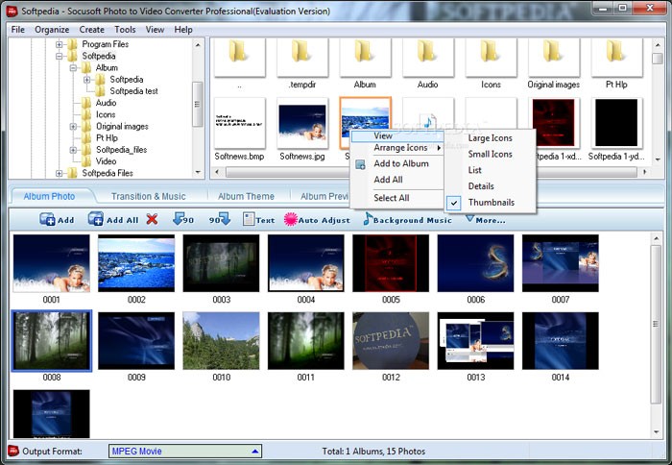Screen dimensions: 672x465
Task: Expand the Softpedia Files tree node
Action: coord(60,173)
